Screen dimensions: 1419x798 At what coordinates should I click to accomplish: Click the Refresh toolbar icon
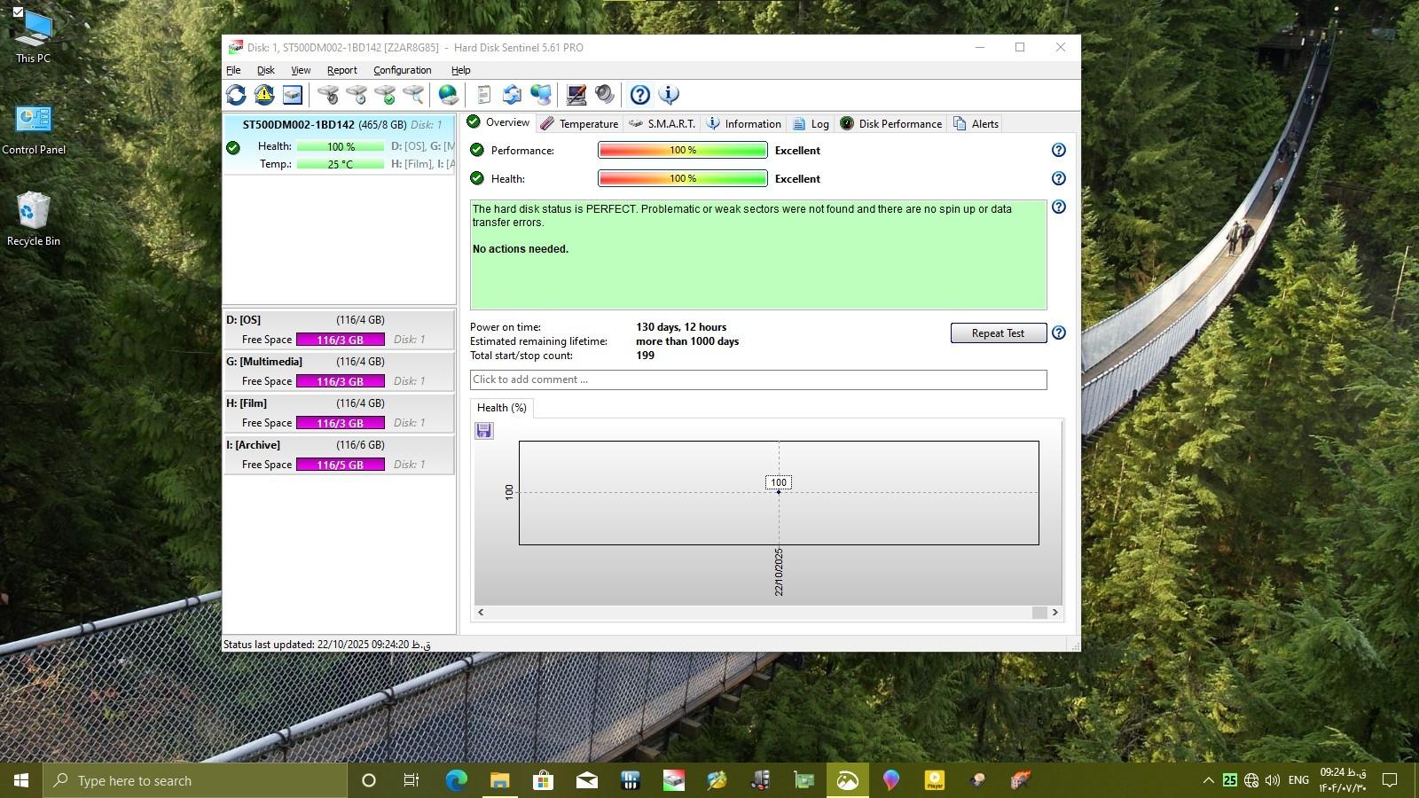tap(236, 95)
